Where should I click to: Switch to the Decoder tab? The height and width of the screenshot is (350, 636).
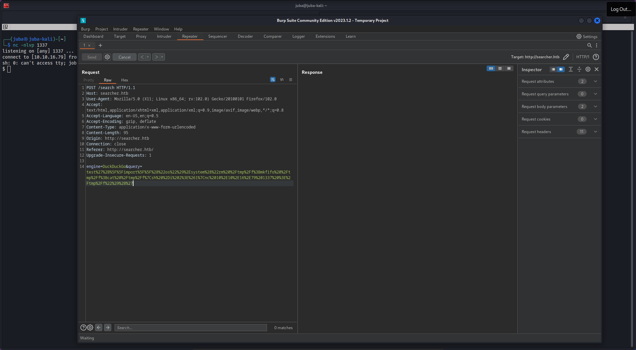point(245,36)
